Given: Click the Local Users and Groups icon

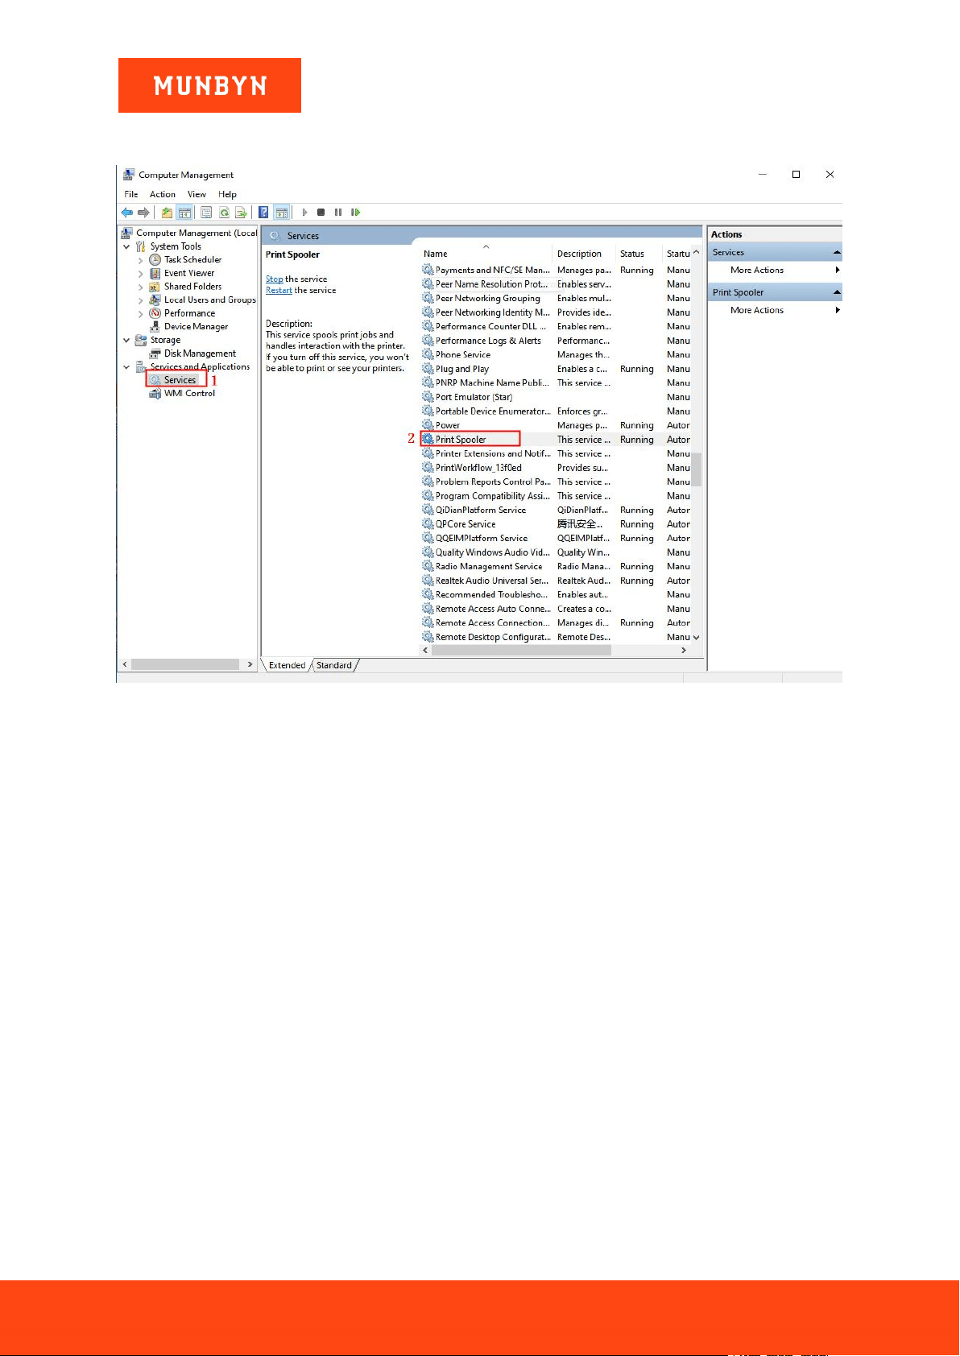Looking at the screenshot, I should [x=155, y=300].
